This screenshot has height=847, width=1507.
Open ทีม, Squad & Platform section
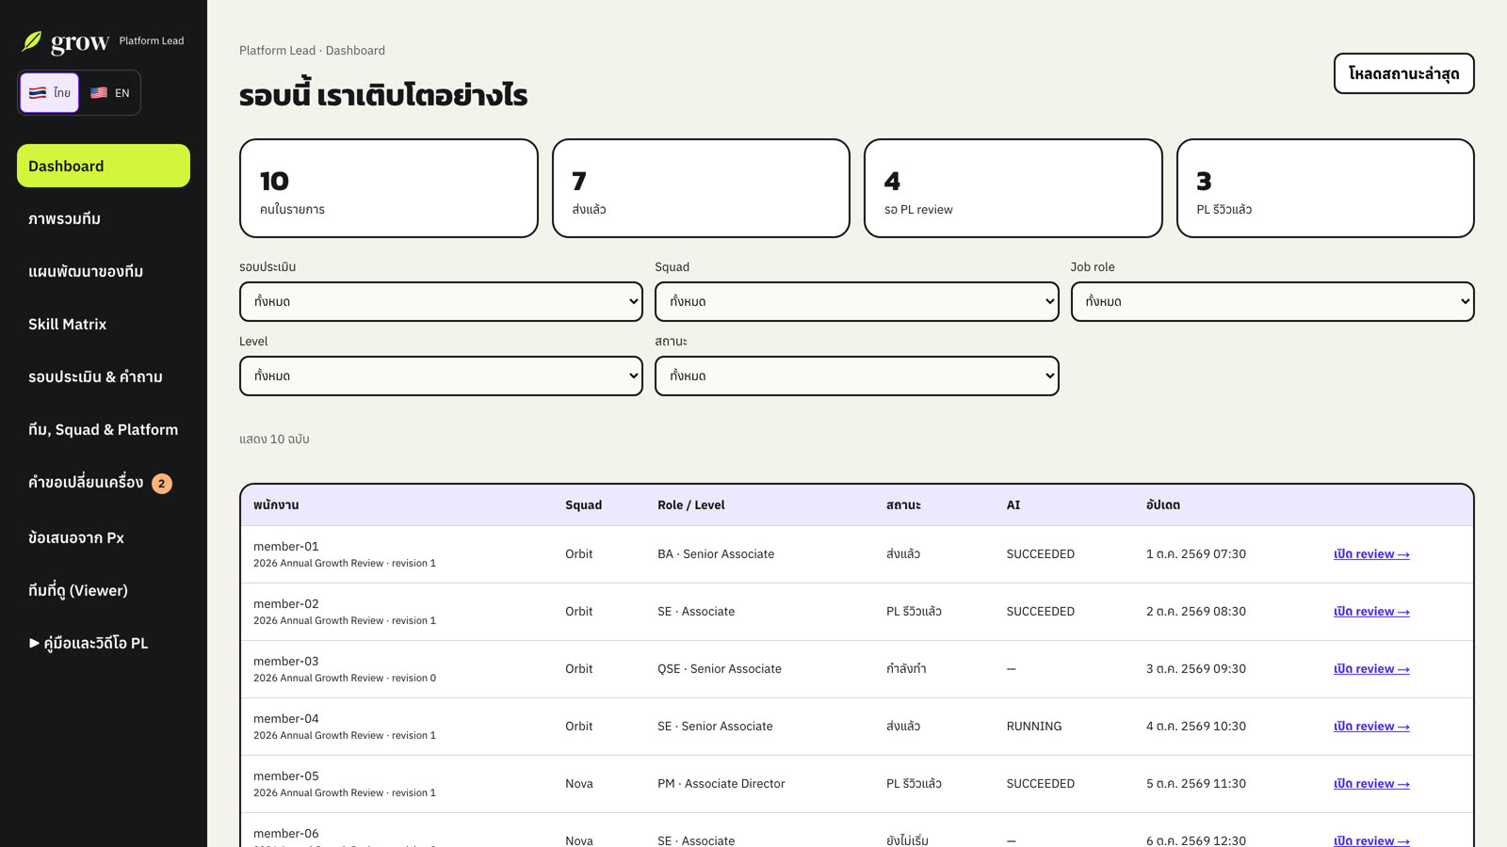click(x=104, y=429)
